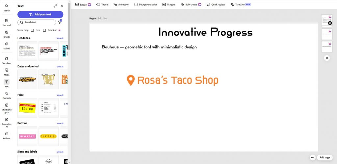Focus the Search text field
This screenshot has height=164, width=337.
point(37,22)
